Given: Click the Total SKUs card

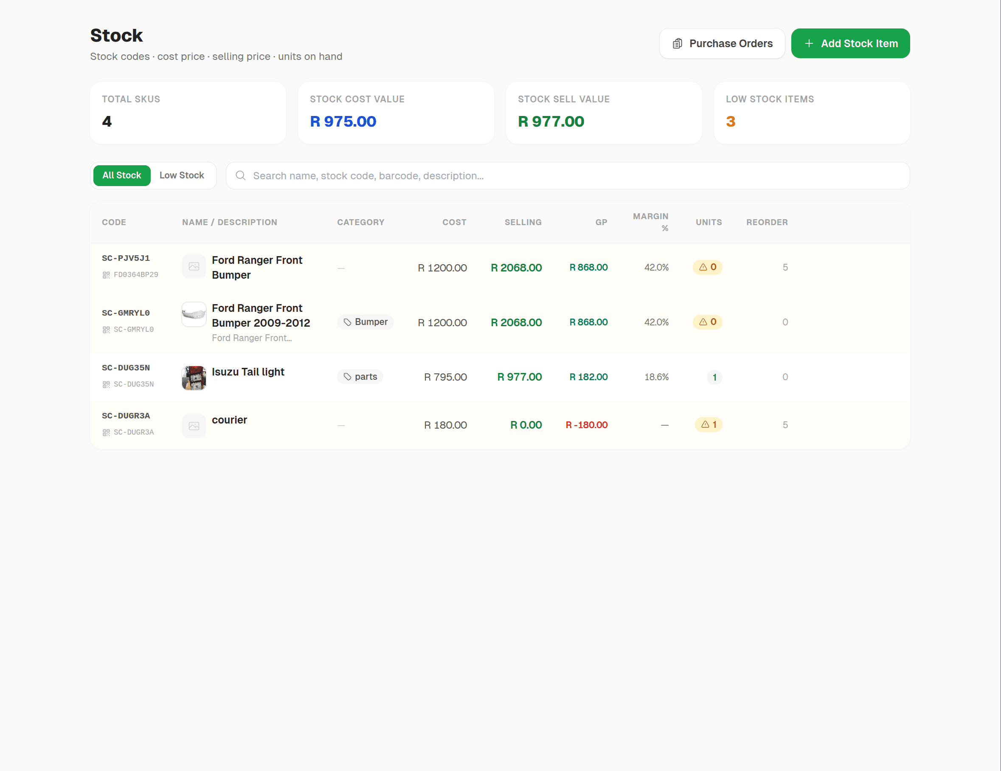Looking at the screenshot, I should (188, 113).
